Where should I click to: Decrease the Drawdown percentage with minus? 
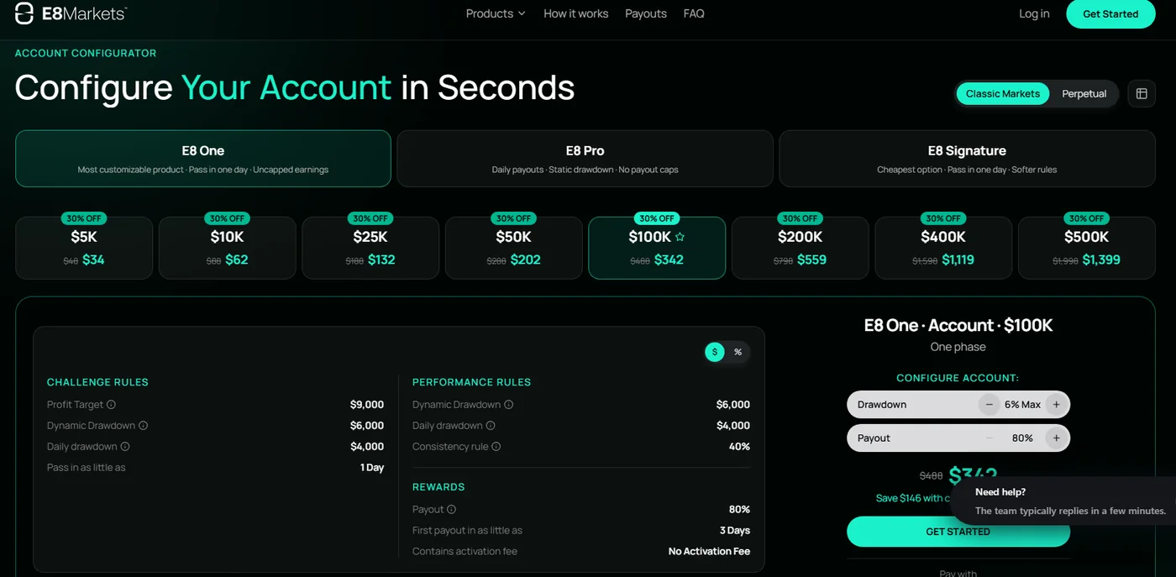click(990, 405)
